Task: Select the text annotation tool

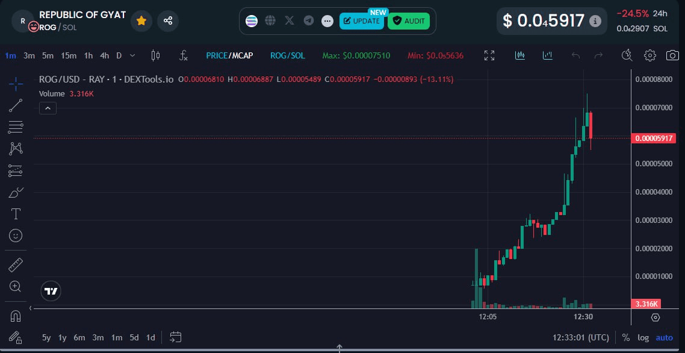Action: pyautogui.click(x=16, y=214)
